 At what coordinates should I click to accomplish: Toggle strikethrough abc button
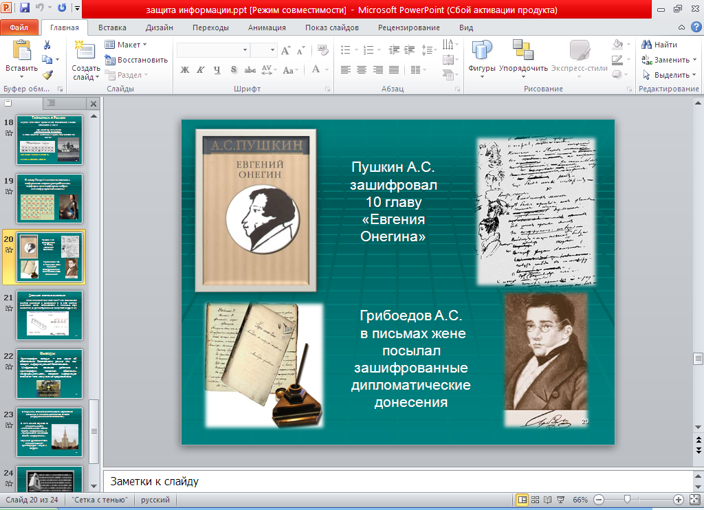[x=250, y=70]
